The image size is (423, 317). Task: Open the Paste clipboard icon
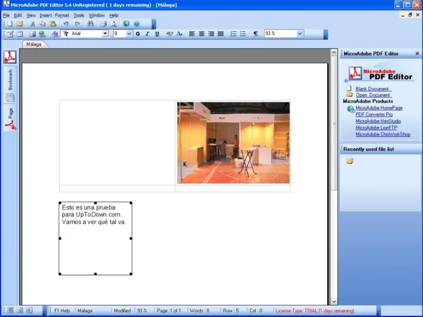pos(52,24)
